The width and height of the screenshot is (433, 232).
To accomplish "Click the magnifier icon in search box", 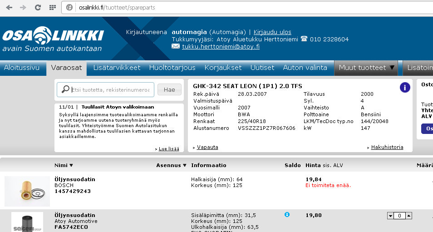I will pyautogui.click(x=65, y=89).
